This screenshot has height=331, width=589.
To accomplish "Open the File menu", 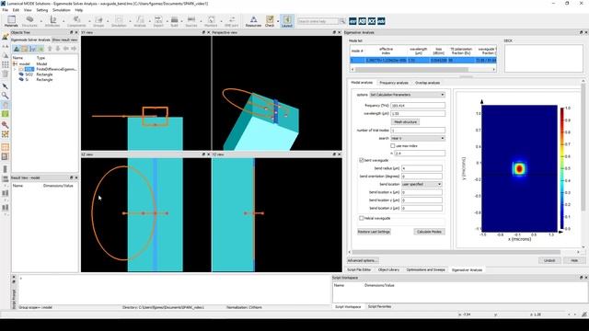I will click(x=6, y=10).
